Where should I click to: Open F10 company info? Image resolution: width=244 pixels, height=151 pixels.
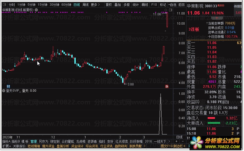point(154,5)
